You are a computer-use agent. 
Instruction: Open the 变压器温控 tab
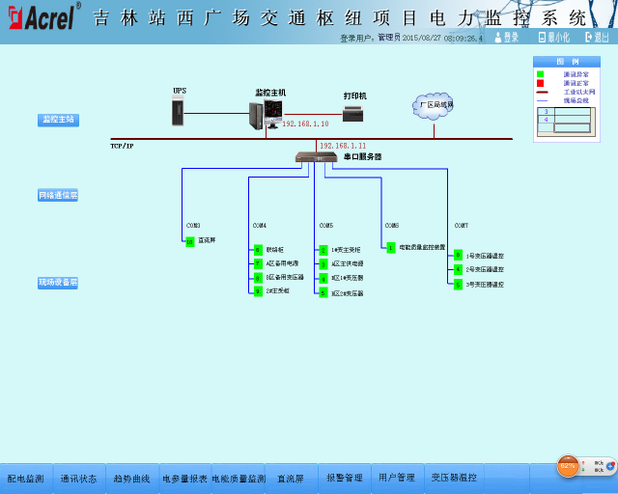pos(453,478)
